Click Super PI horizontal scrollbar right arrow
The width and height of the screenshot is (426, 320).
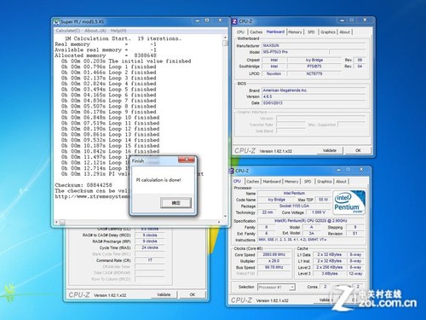coord(219,222)
